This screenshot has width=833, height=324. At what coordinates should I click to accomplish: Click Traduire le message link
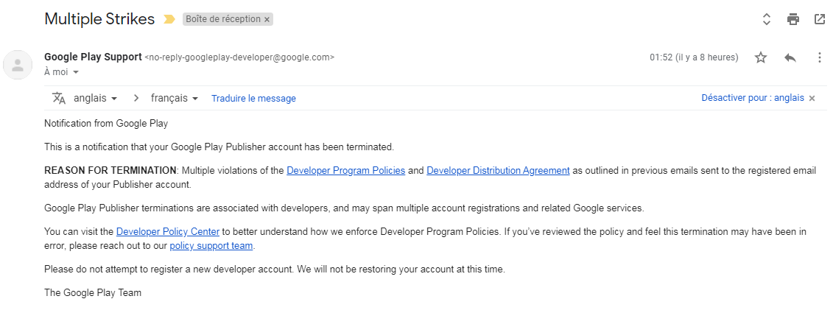pyautogui.click(x=253, y=98)
